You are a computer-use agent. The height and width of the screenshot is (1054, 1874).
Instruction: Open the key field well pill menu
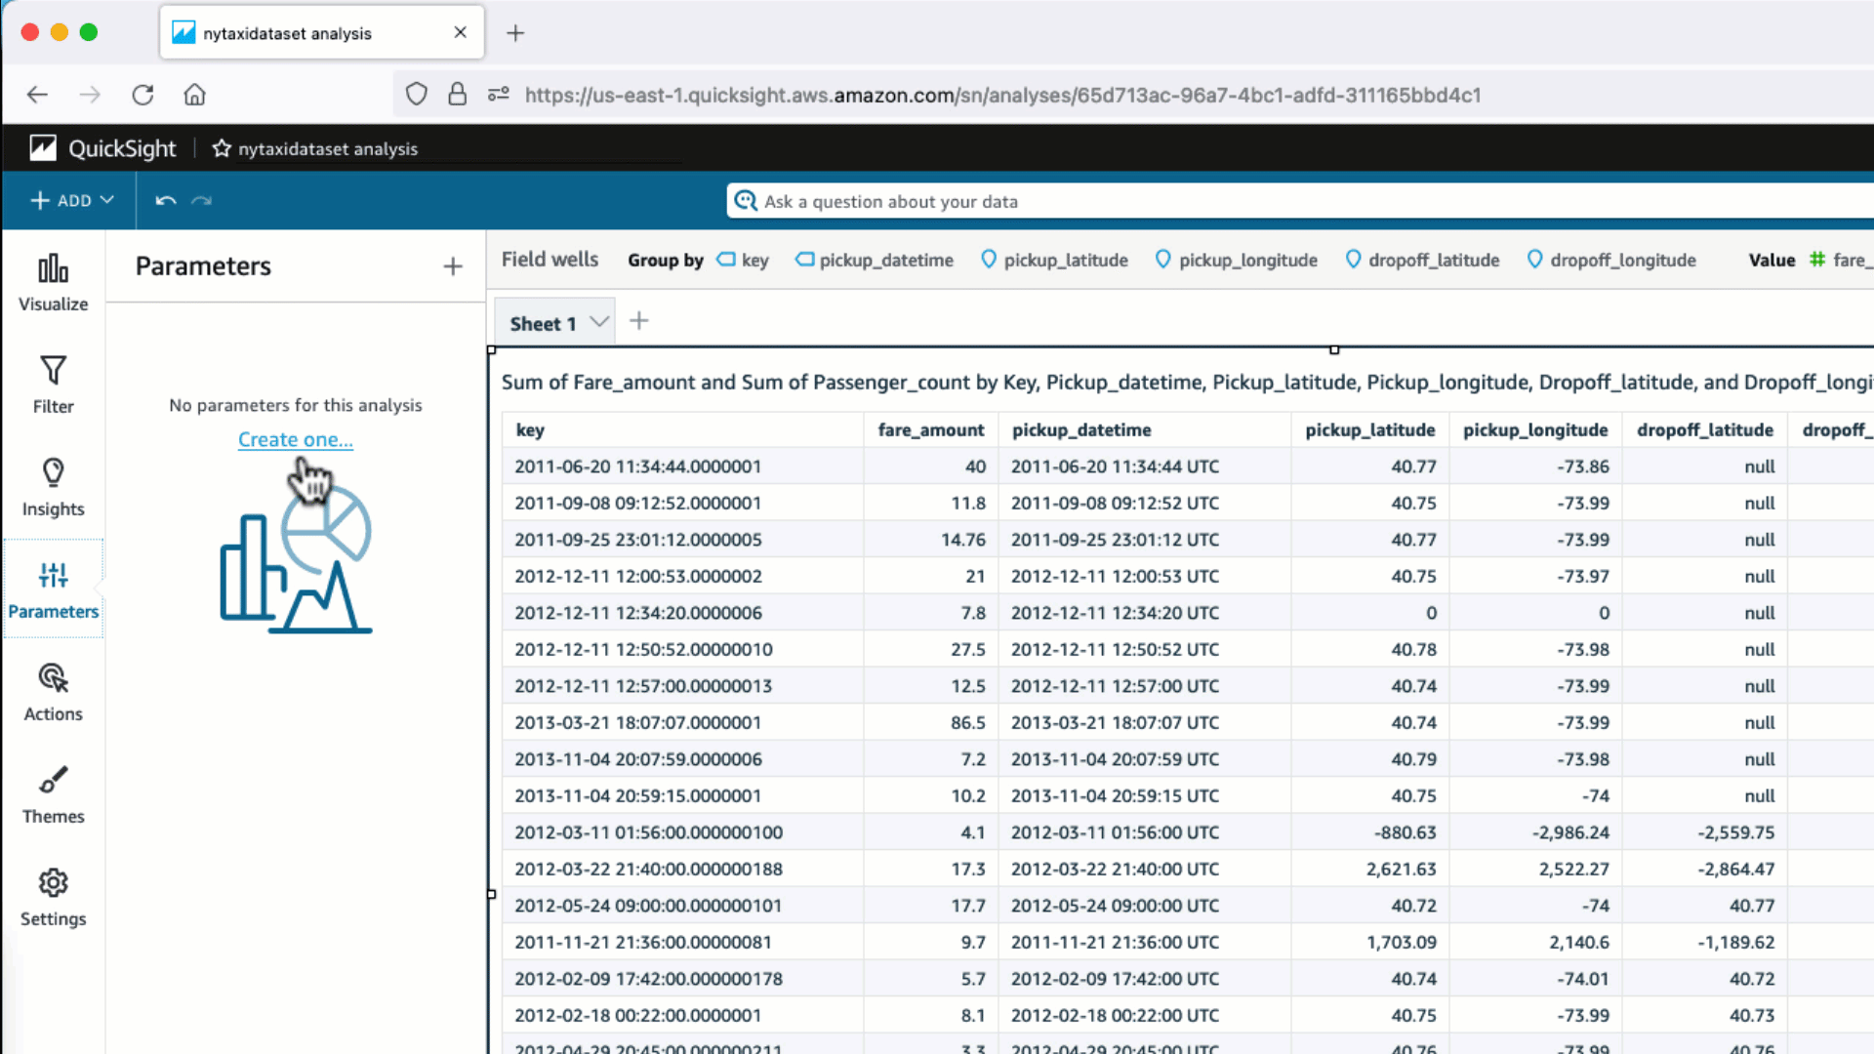point(742,260)
